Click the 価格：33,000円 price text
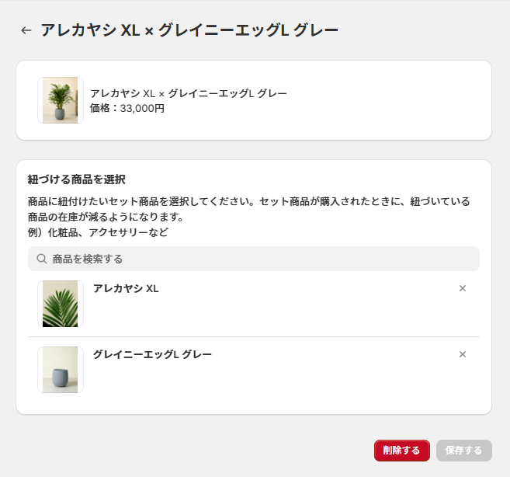Screen dimensions: 510x477 [x=127, y=108]
